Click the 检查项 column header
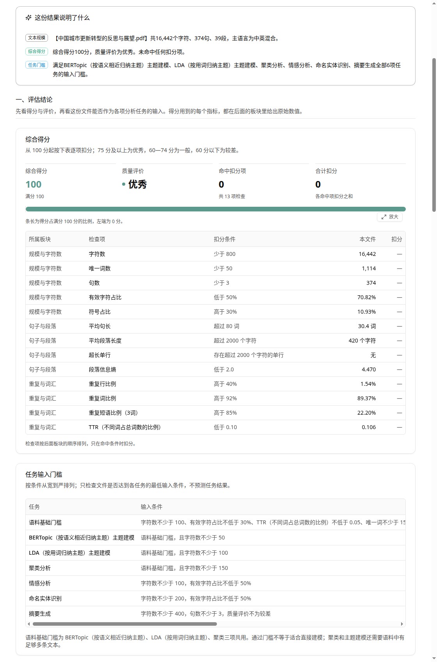Viewport: 437px width, 662px height. (x=97, y=239)
